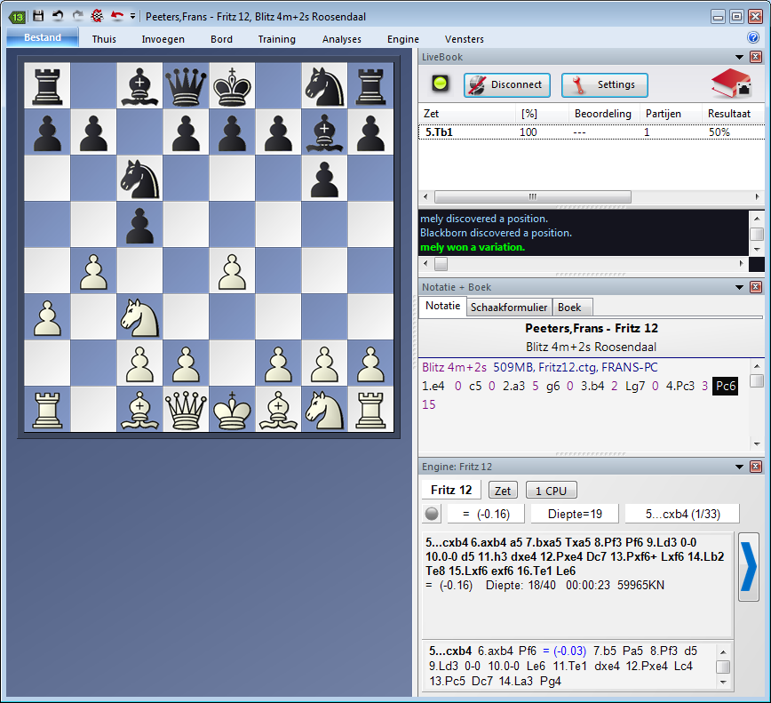
Task: Toggle the engine status light in Engine panel
Action: coord(432,513)
